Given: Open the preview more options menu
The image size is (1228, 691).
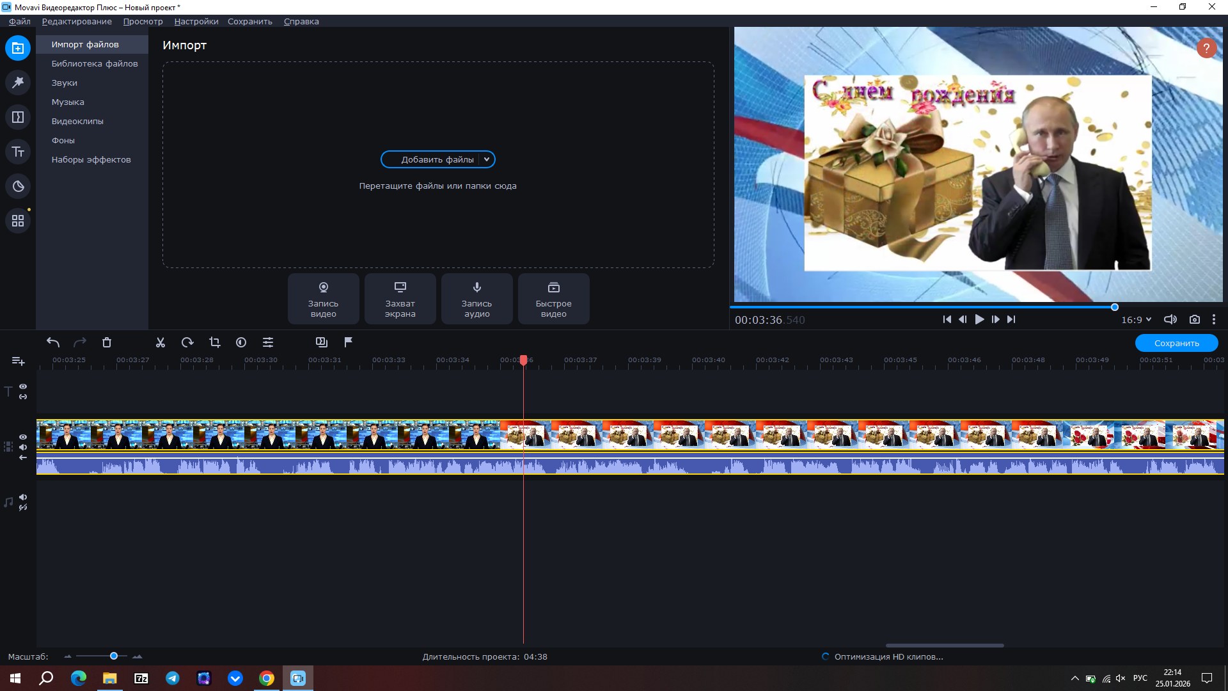Looking at the screenshot, I should coord(1213,319).
